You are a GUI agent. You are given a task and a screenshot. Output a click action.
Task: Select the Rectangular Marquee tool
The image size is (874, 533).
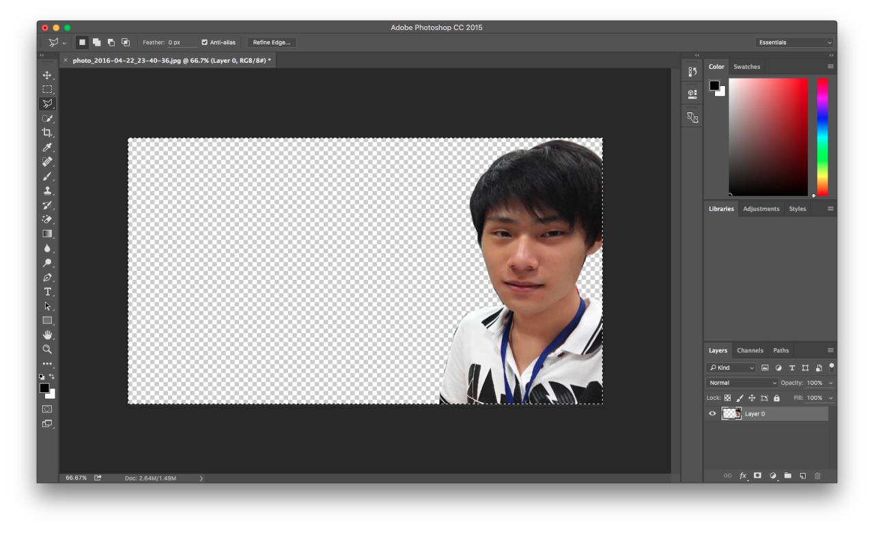47,89
